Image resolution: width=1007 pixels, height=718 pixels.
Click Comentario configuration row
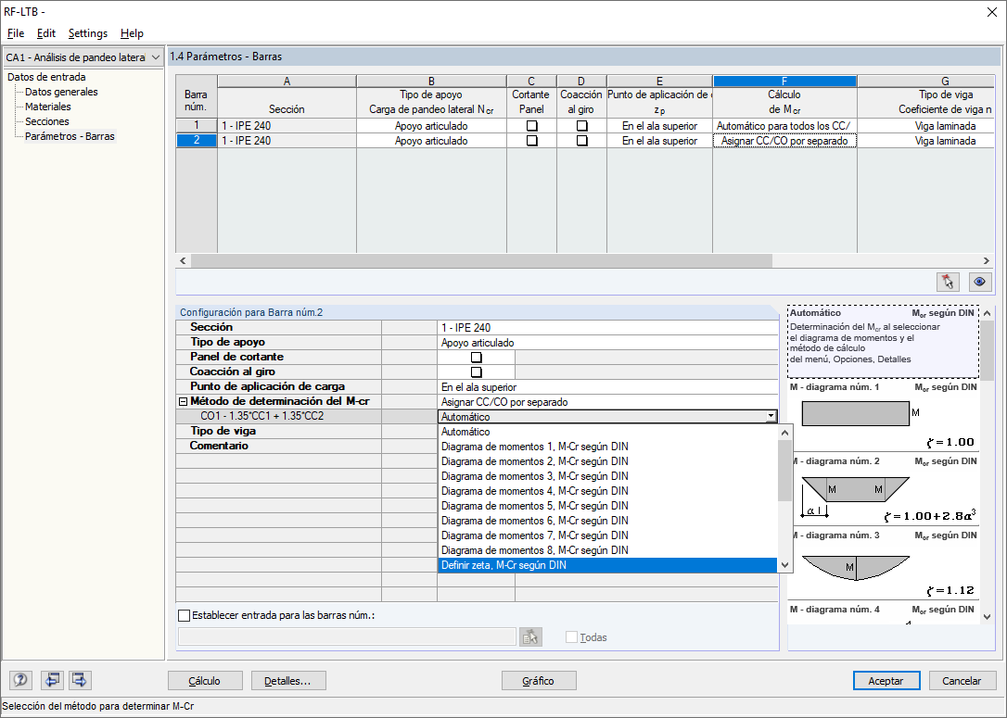(477, 446)
